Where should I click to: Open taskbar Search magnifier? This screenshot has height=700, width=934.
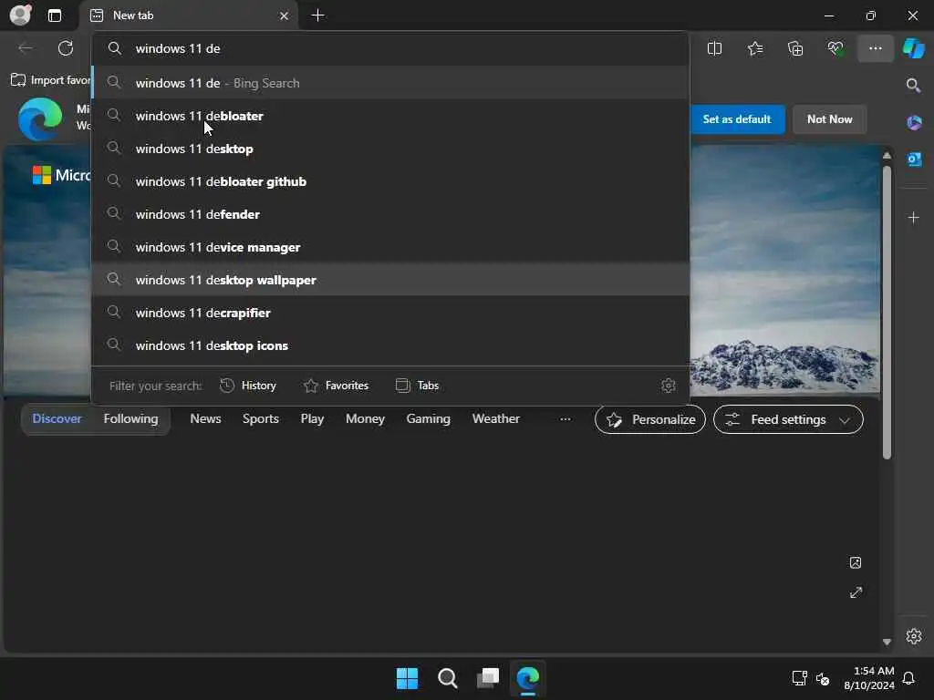(x=447, y=678)
